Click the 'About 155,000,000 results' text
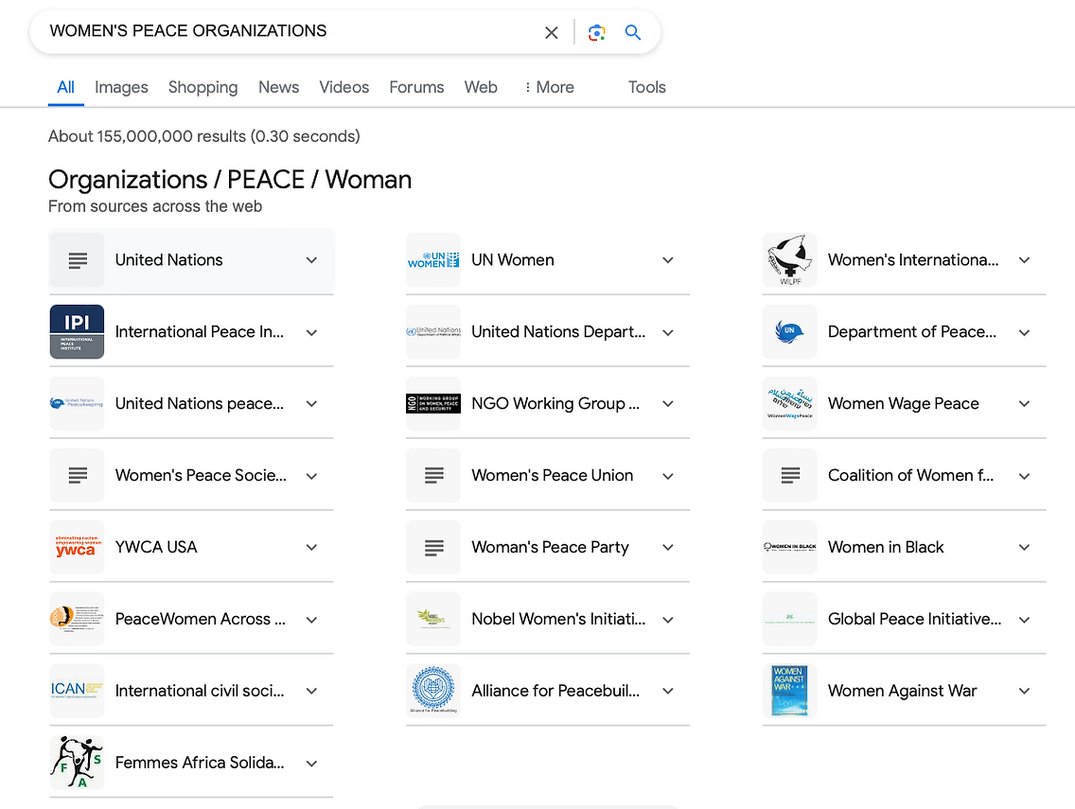This screenshot has height=809, width=1075. tap(203, 136)
